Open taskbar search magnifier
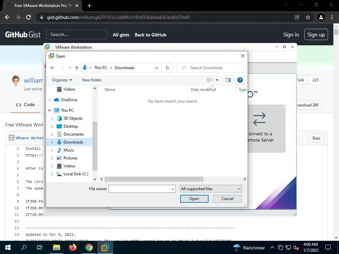 (x=24, y=247)
